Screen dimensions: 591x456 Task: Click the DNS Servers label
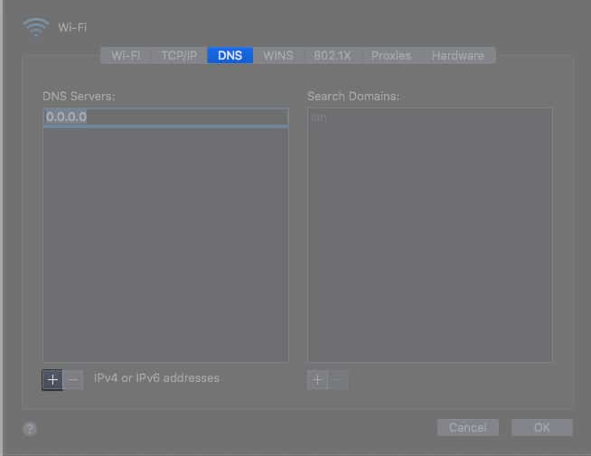pos(79,97)
